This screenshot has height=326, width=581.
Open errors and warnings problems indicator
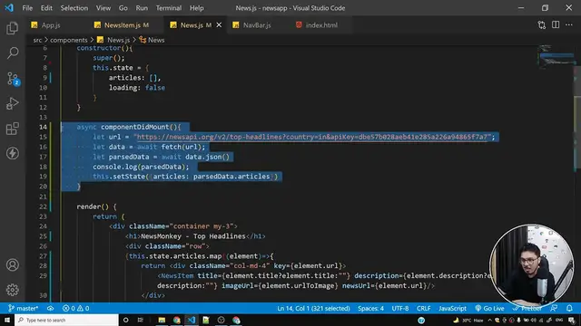(x=75, y=308)
